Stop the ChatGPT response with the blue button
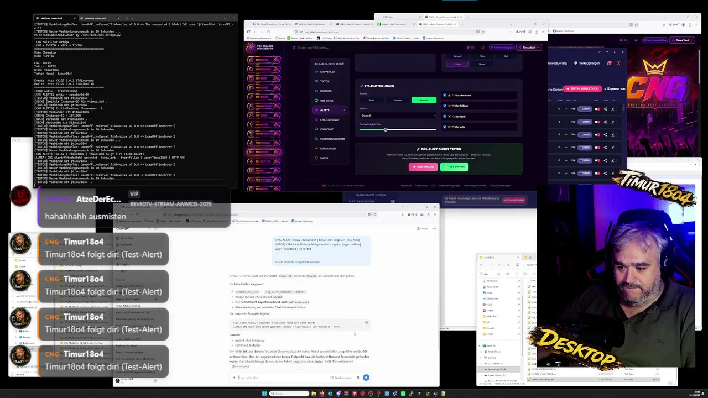This screenshot has width=708, height=398. tap(366, 378)
